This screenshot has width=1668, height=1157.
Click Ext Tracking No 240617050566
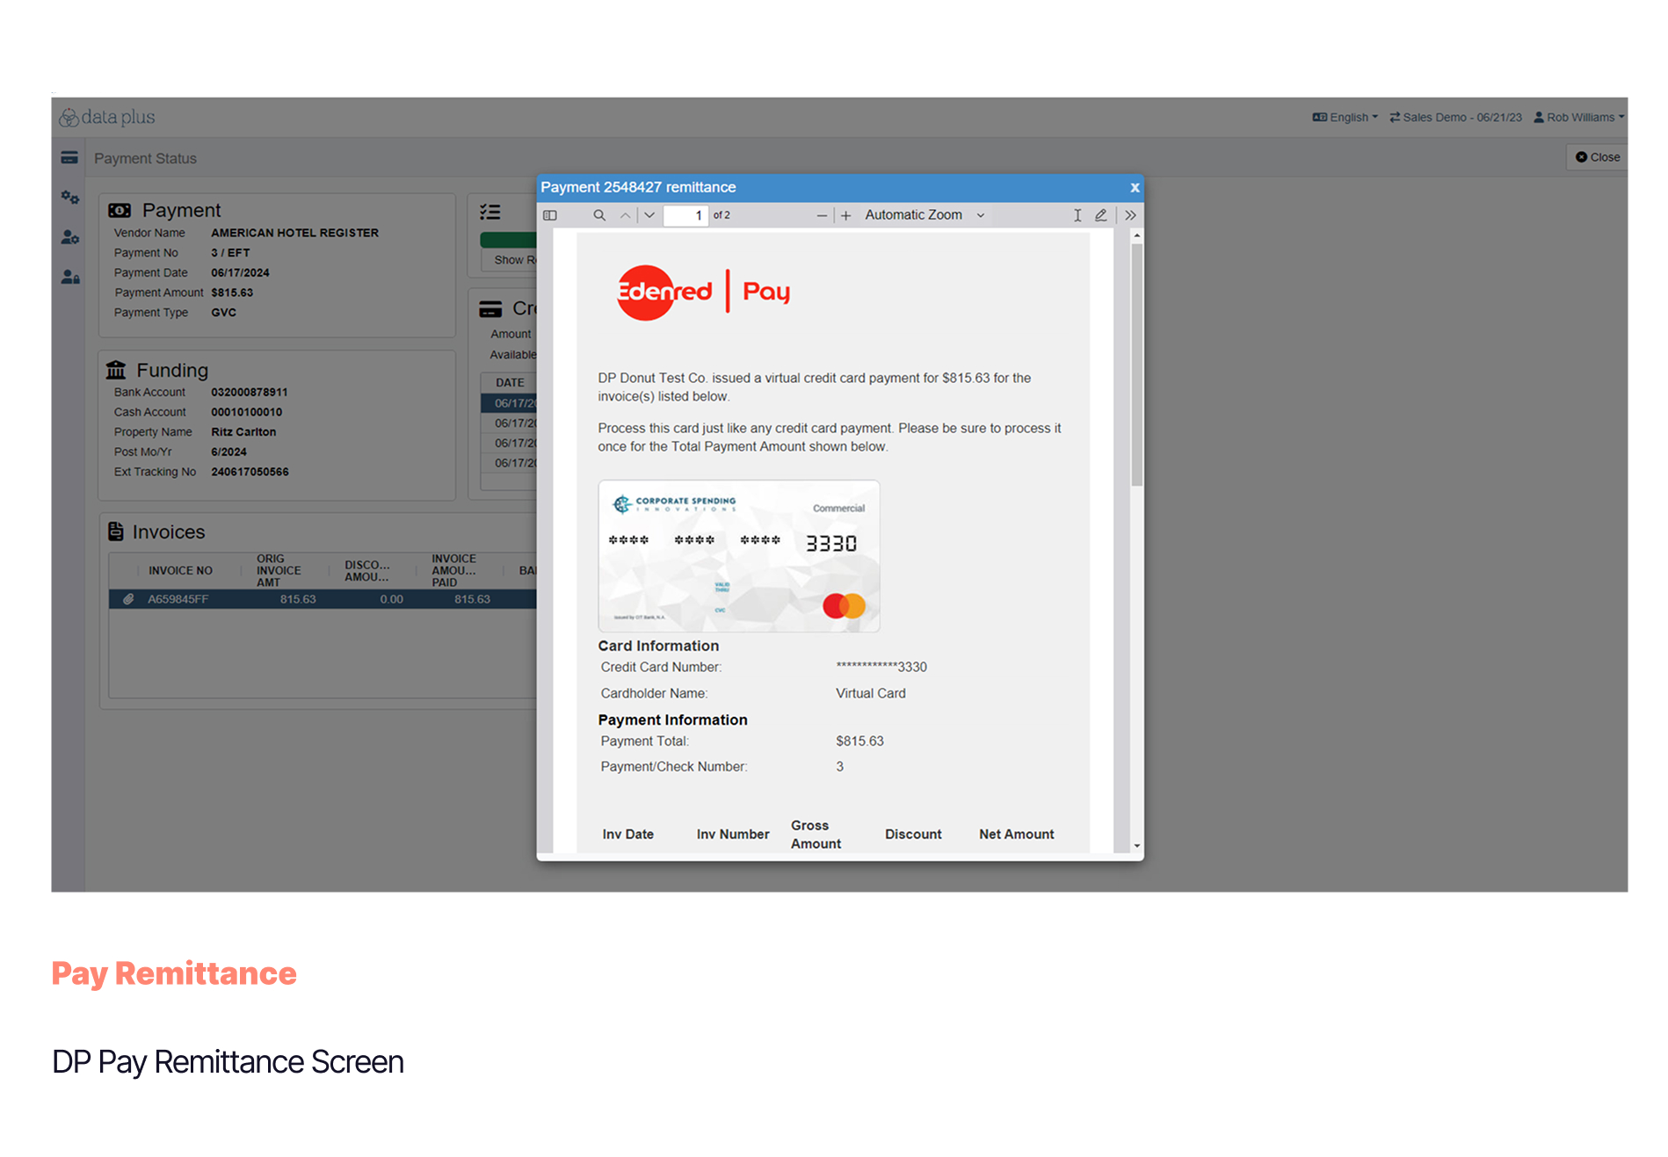point(250,472)
